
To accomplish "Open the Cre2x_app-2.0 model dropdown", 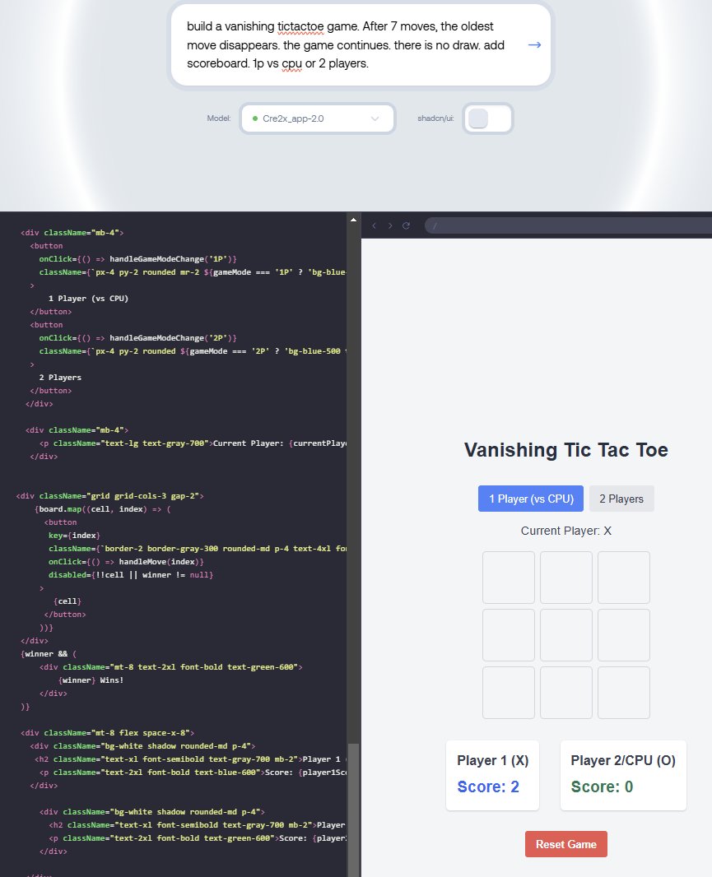I will coord(318,118).
